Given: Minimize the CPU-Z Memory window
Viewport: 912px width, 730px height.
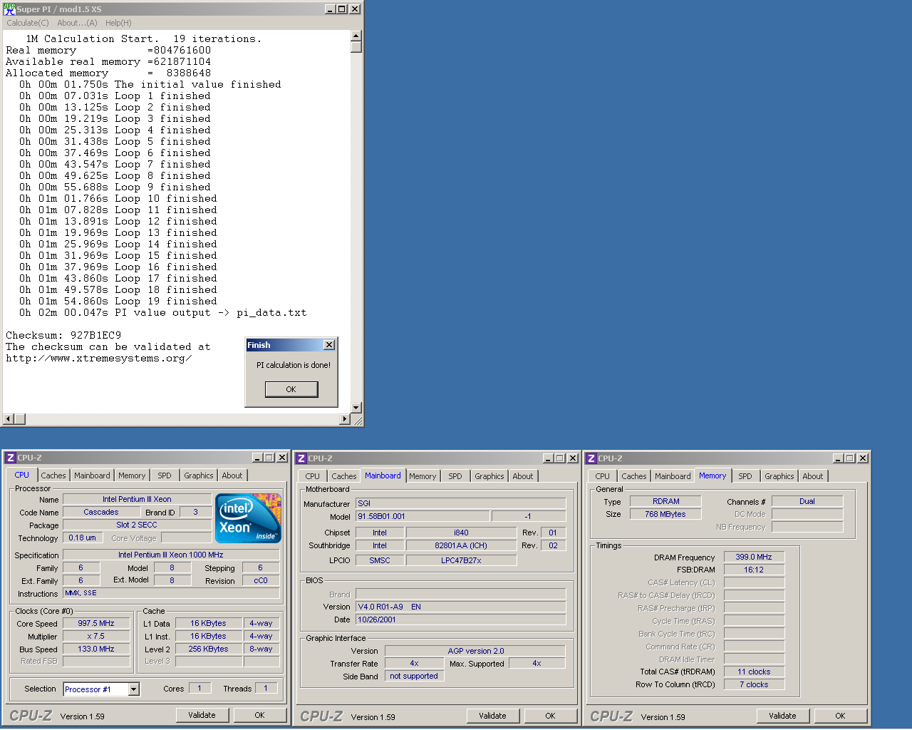Looking at the screenshot, I should coord(839,458).
